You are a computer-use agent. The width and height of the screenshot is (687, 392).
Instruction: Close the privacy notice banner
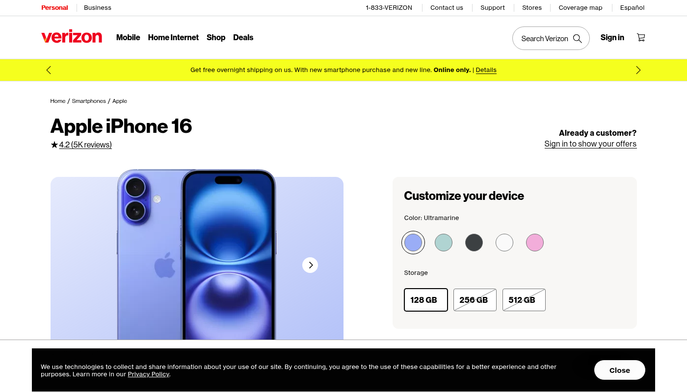(x=620, y=370)
